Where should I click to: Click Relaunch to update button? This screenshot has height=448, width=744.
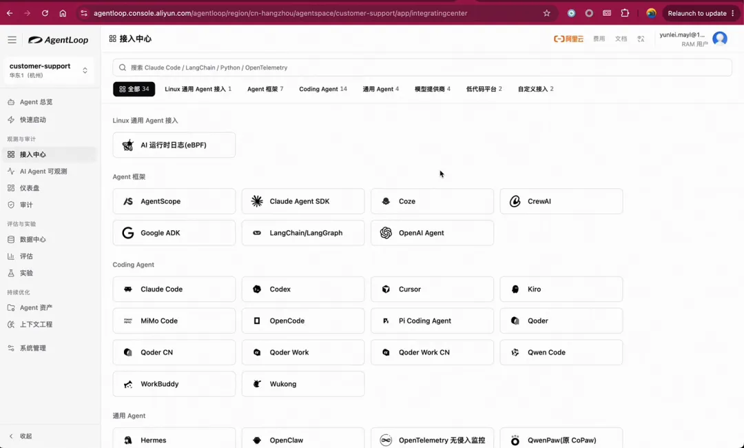pos(701,13)
